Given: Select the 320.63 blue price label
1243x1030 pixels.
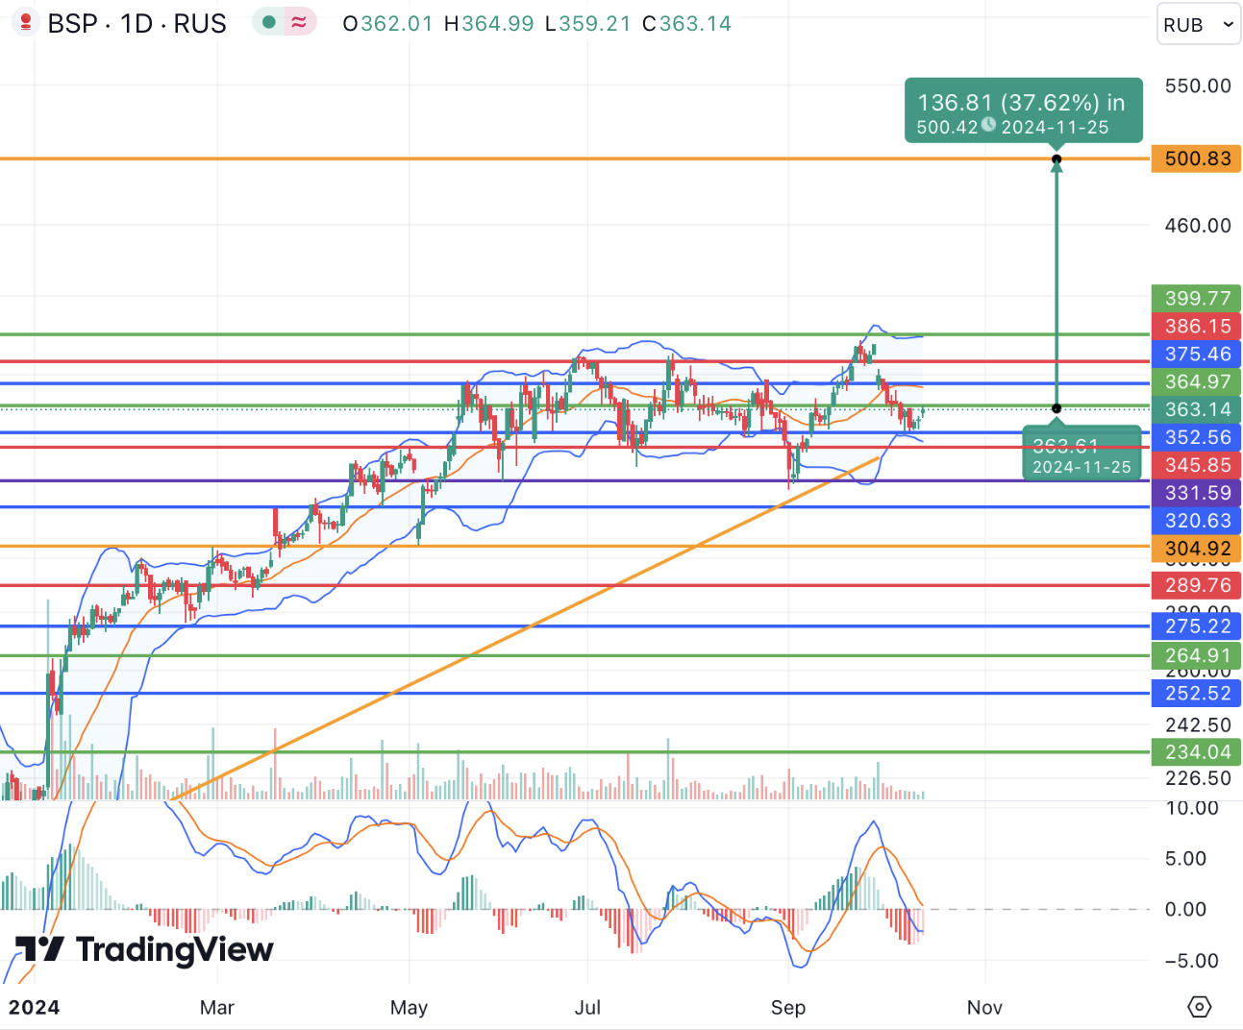Looking at the screenshot, I should tap(1197, 522).
